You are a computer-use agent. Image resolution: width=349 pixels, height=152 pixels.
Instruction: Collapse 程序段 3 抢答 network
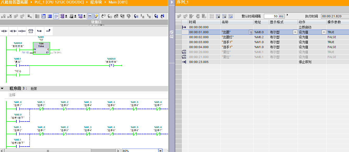coord(2,89)
